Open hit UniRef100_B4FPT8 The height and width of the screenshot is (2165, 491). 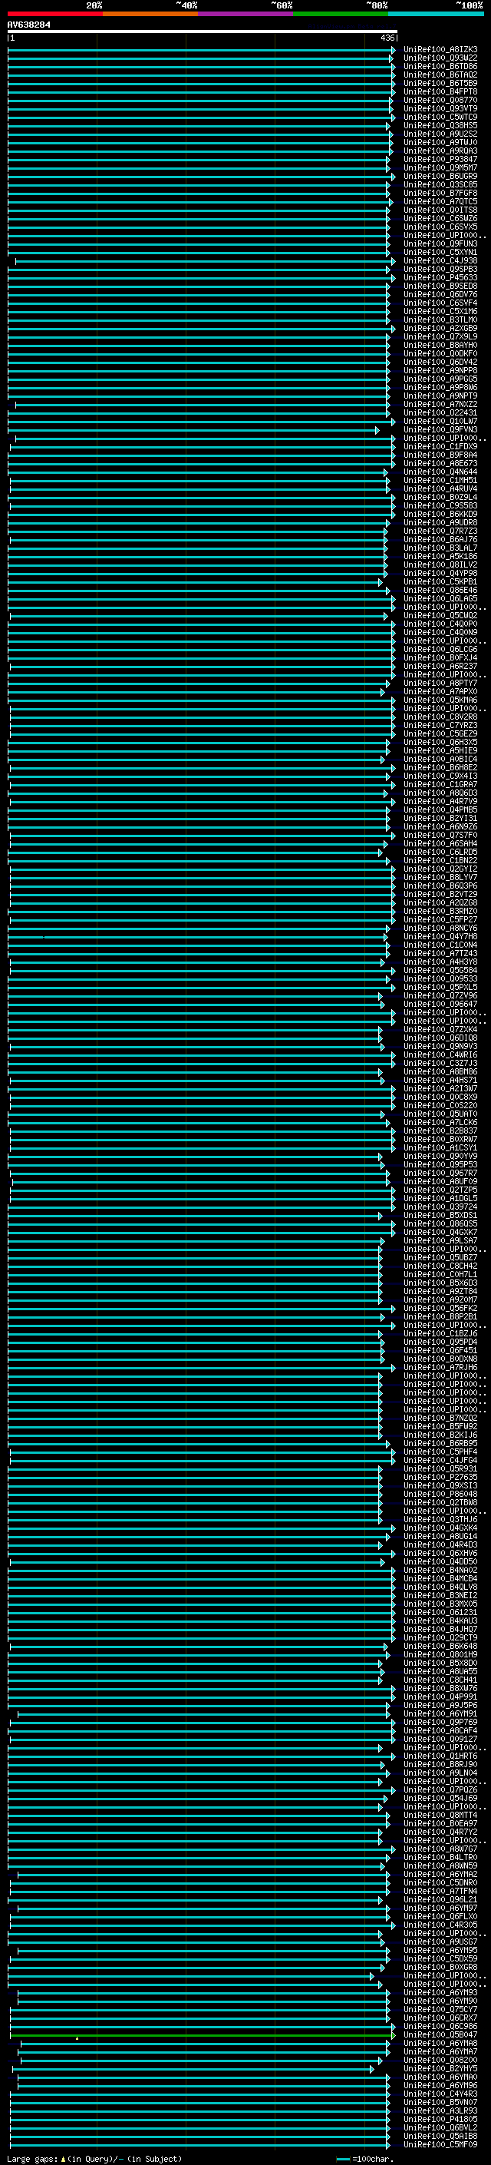click(440, 91)
